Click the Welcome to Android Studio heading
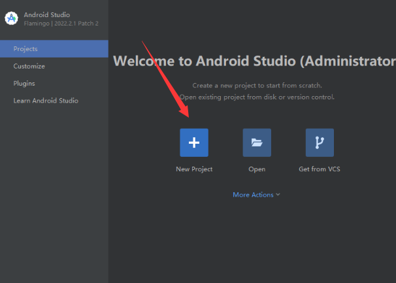Screen dimensions: 396x283 pos(254,61)
